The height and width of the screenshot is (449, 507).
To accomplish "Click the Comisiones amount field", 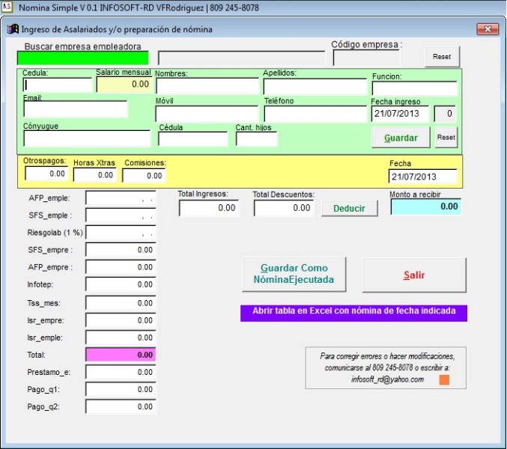I will tap(144, 175).
